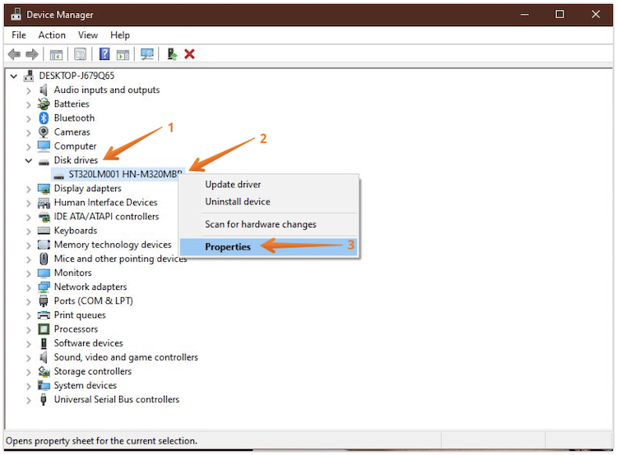Expand the Audio inputs and outputs category
The image size is (617, 455).
pos(28,90)
